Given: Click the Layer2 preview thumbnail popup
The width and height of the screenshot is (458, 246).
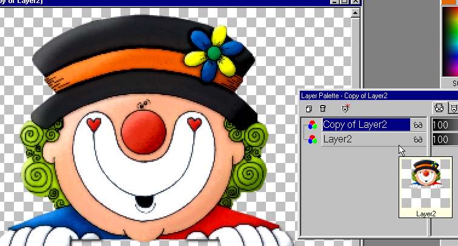Looking at the screenshot, I should pyautogui.click(x=425, y=187).
